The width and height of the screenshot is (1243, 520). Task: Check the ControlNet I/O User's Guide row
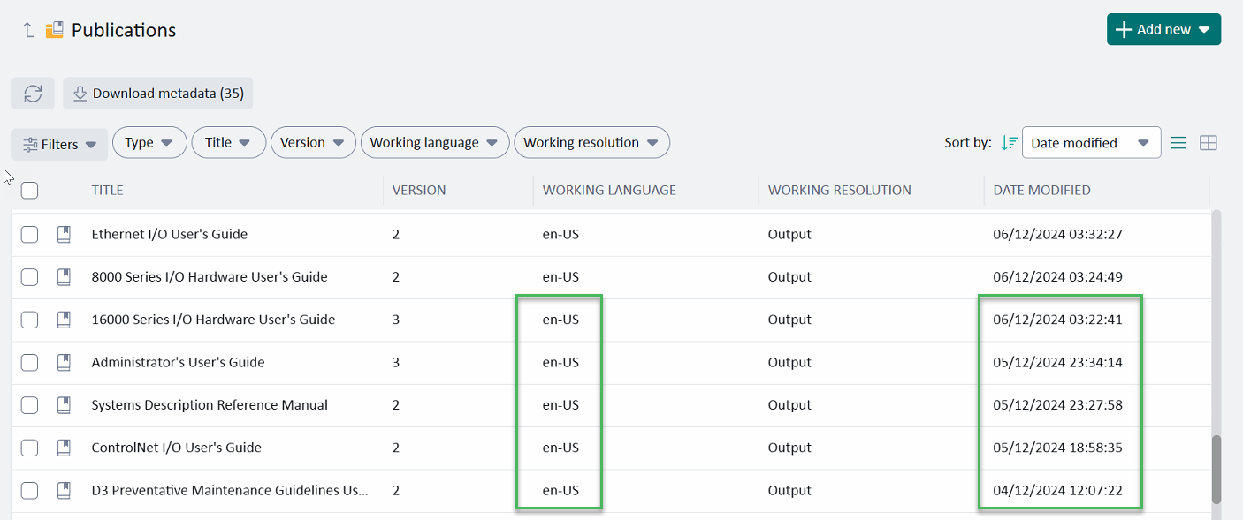[x=29, y=448]
